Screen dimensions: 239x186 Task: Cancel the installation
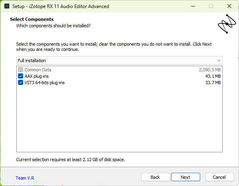(219, 177)
